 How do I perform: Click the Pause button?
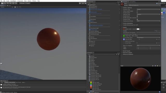[83, 3]
